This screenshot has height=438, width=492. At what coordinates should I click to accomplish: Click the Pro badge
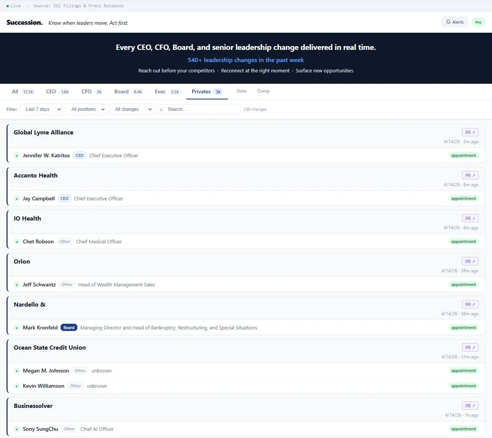pyautogui.click(x=478, y=22)
